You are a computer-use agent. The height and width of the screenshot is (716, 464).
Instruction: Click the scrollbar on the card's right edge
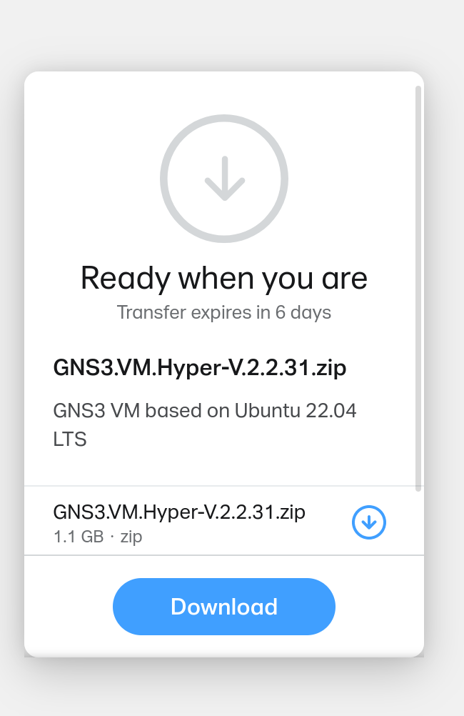pyautogui.click(x=420, y=286)
